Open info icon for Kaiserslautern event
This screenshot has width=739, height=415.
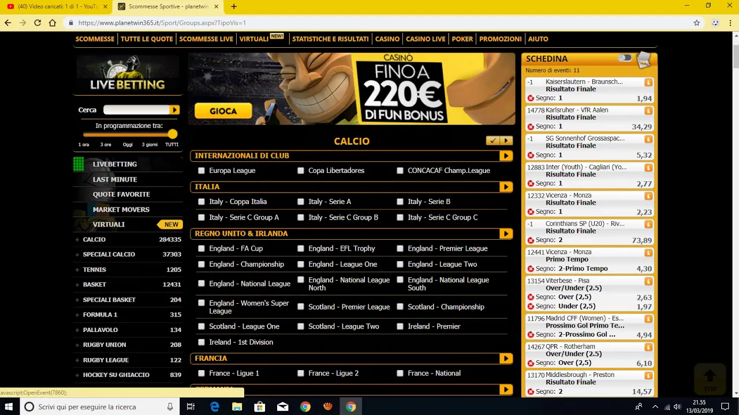pos(648,82)
